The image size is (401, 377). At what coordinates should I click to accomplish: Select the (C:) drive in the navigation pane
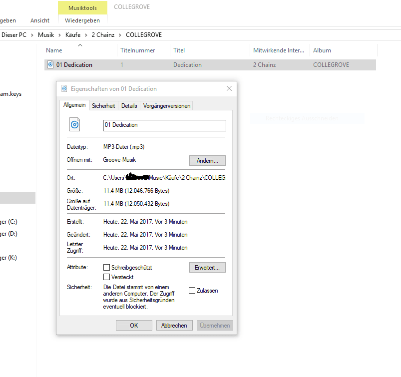[8, 222]
